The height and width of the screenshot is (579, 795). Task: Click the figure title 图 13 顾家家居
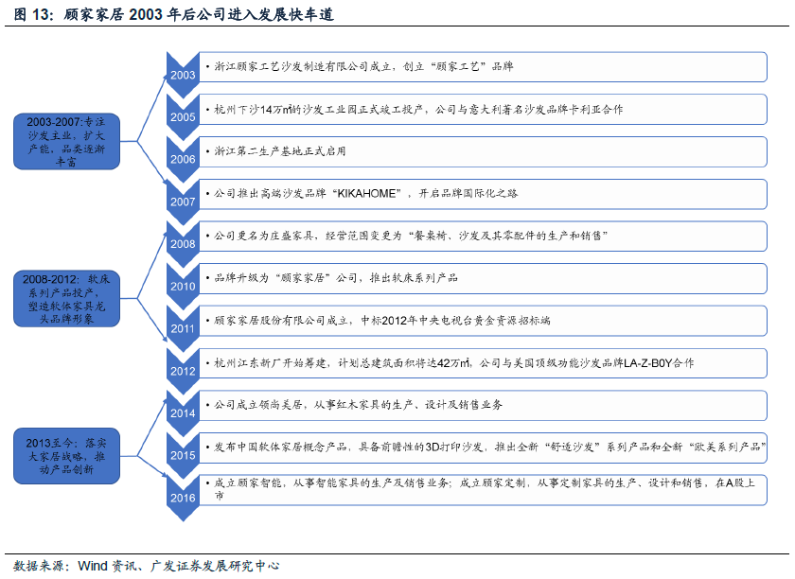click(x=174, y=14)
